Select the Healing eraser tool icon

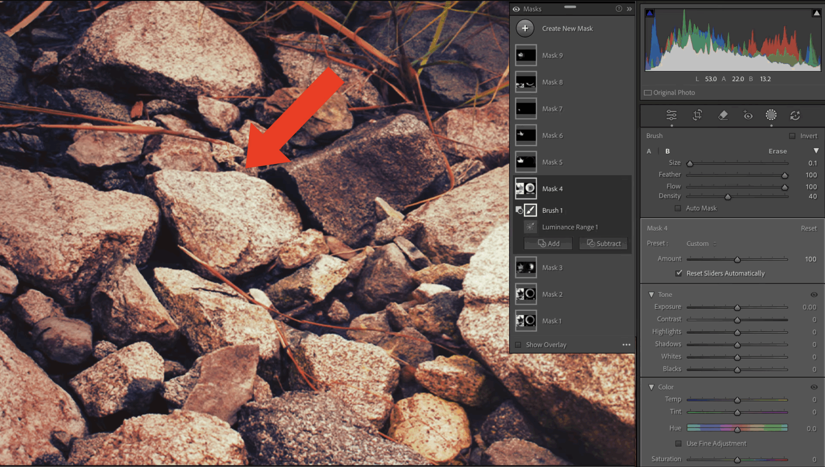[723, 115]
